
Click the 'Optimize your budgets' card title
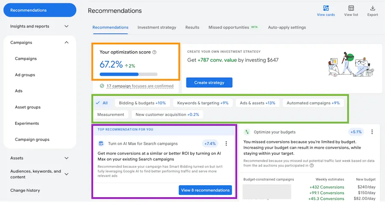point(275,132)
